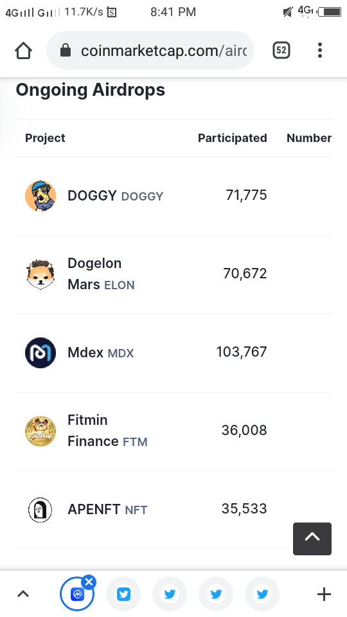Tap the browser home icon
Screen dimensions: 347x617
pos(23,50)
